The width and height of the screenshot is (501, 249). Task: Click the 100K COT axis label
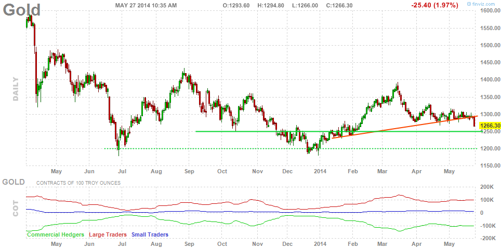[x=489, y=200]
